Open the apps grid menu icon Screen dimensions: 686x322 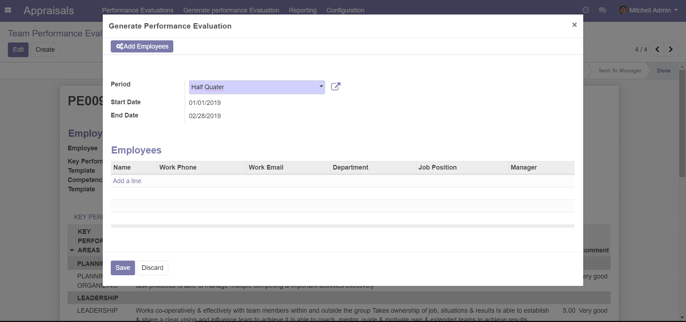(8, 10)
